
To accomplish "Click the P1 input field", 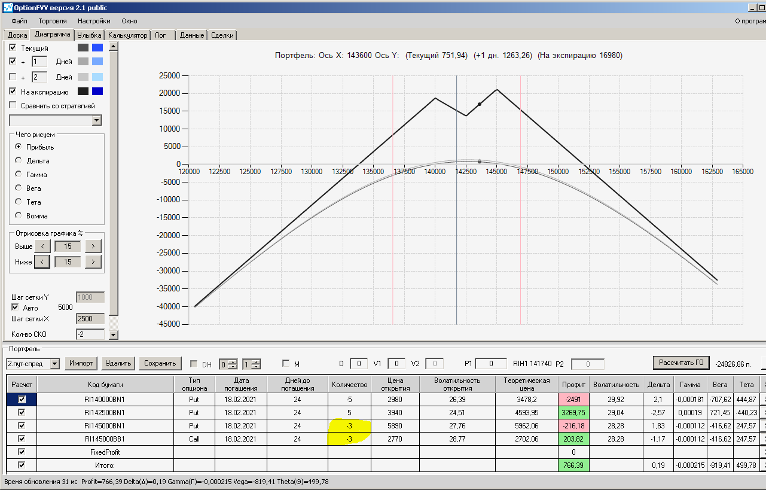I will (x=492, y=363).
